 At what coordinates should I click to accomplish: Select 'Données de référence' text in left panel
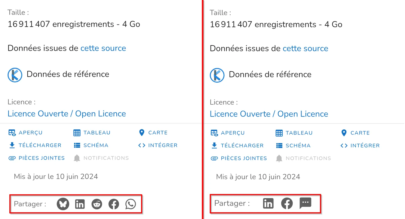[68, 74]
